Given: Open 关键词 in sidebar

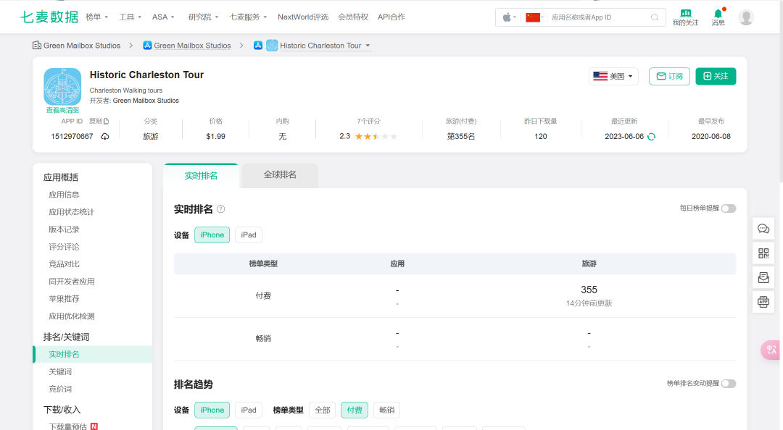Looking at the screenshot, I should [x=60, y=371].
